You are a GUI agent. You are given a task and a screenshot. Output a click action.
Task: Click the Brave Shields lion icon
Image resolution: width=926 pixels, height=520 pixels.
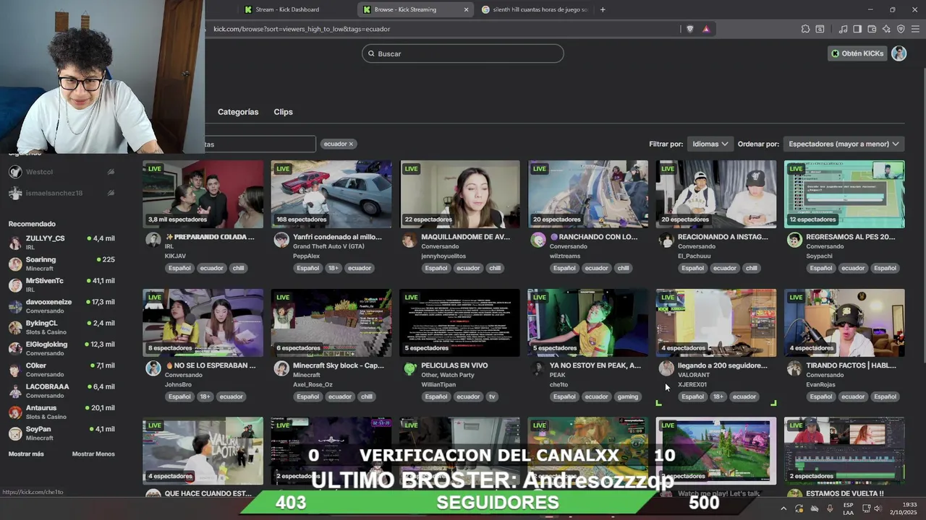pos(689,29)
